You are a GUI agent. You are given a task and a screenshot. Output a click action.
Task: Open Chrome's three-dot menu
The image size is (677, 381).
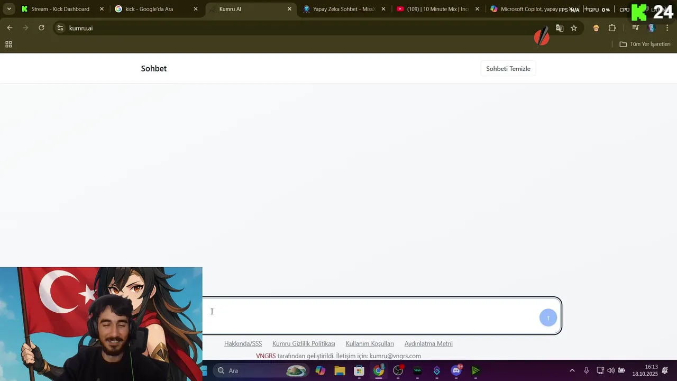pos(667,28)
